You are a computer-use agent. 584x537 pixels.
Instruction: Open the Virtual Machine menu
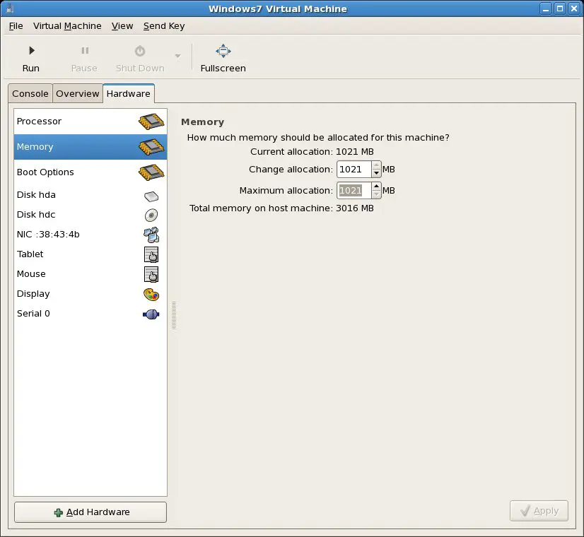[67, 26]
